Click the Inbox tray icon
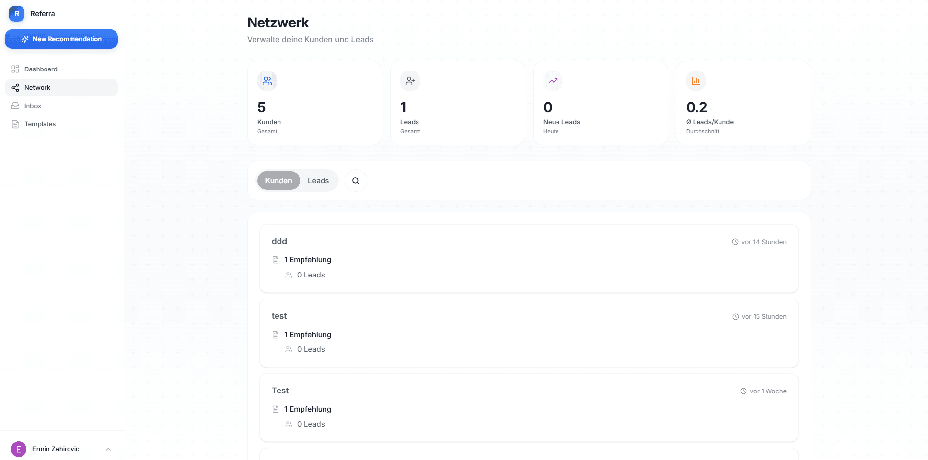Image resolution: width=928 pixels, height=460 pixels. point(15,106)
